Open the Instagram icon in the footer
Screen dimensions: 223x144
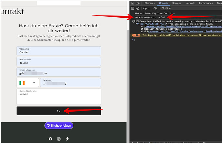59,139
